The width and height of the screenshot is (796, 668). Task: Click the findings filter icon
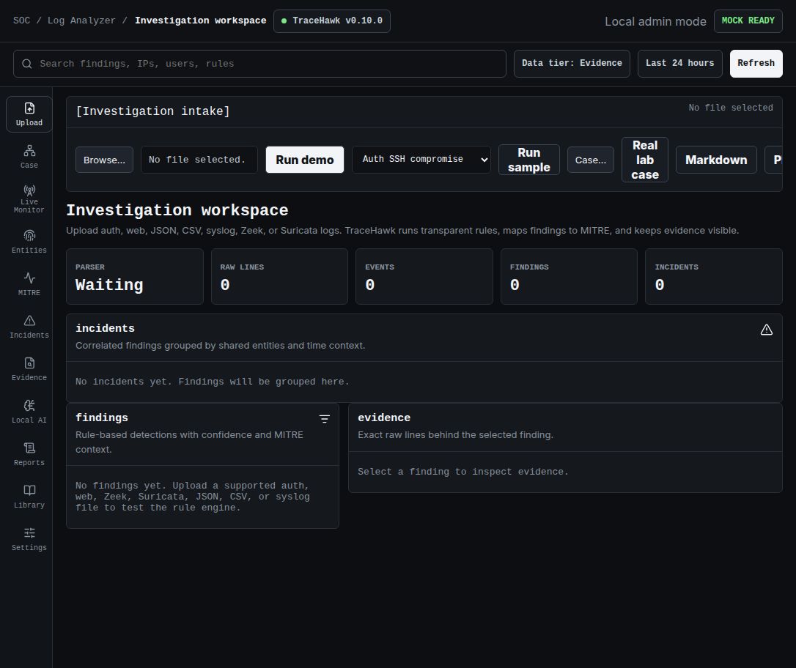pos(325,419)
